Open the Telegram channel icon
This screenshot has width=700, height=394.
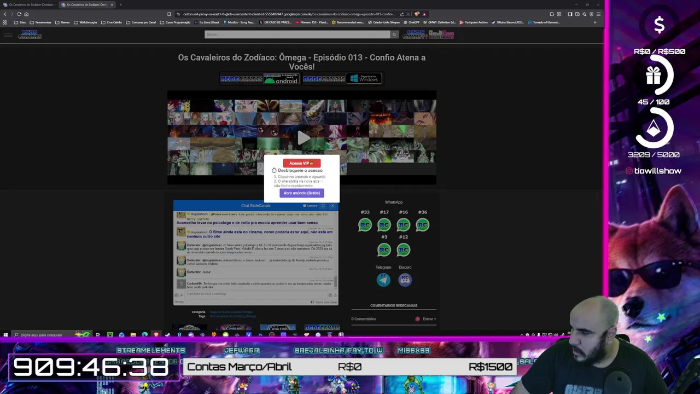[x=383, y=280]
